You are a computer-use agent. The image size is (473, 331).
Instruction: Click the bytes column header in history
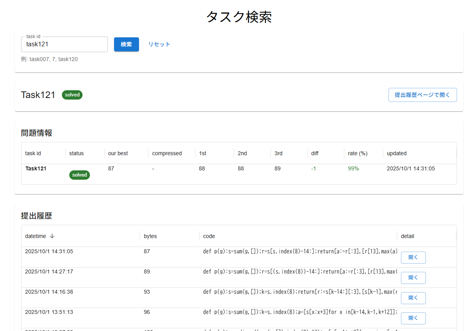coord(169,236)
